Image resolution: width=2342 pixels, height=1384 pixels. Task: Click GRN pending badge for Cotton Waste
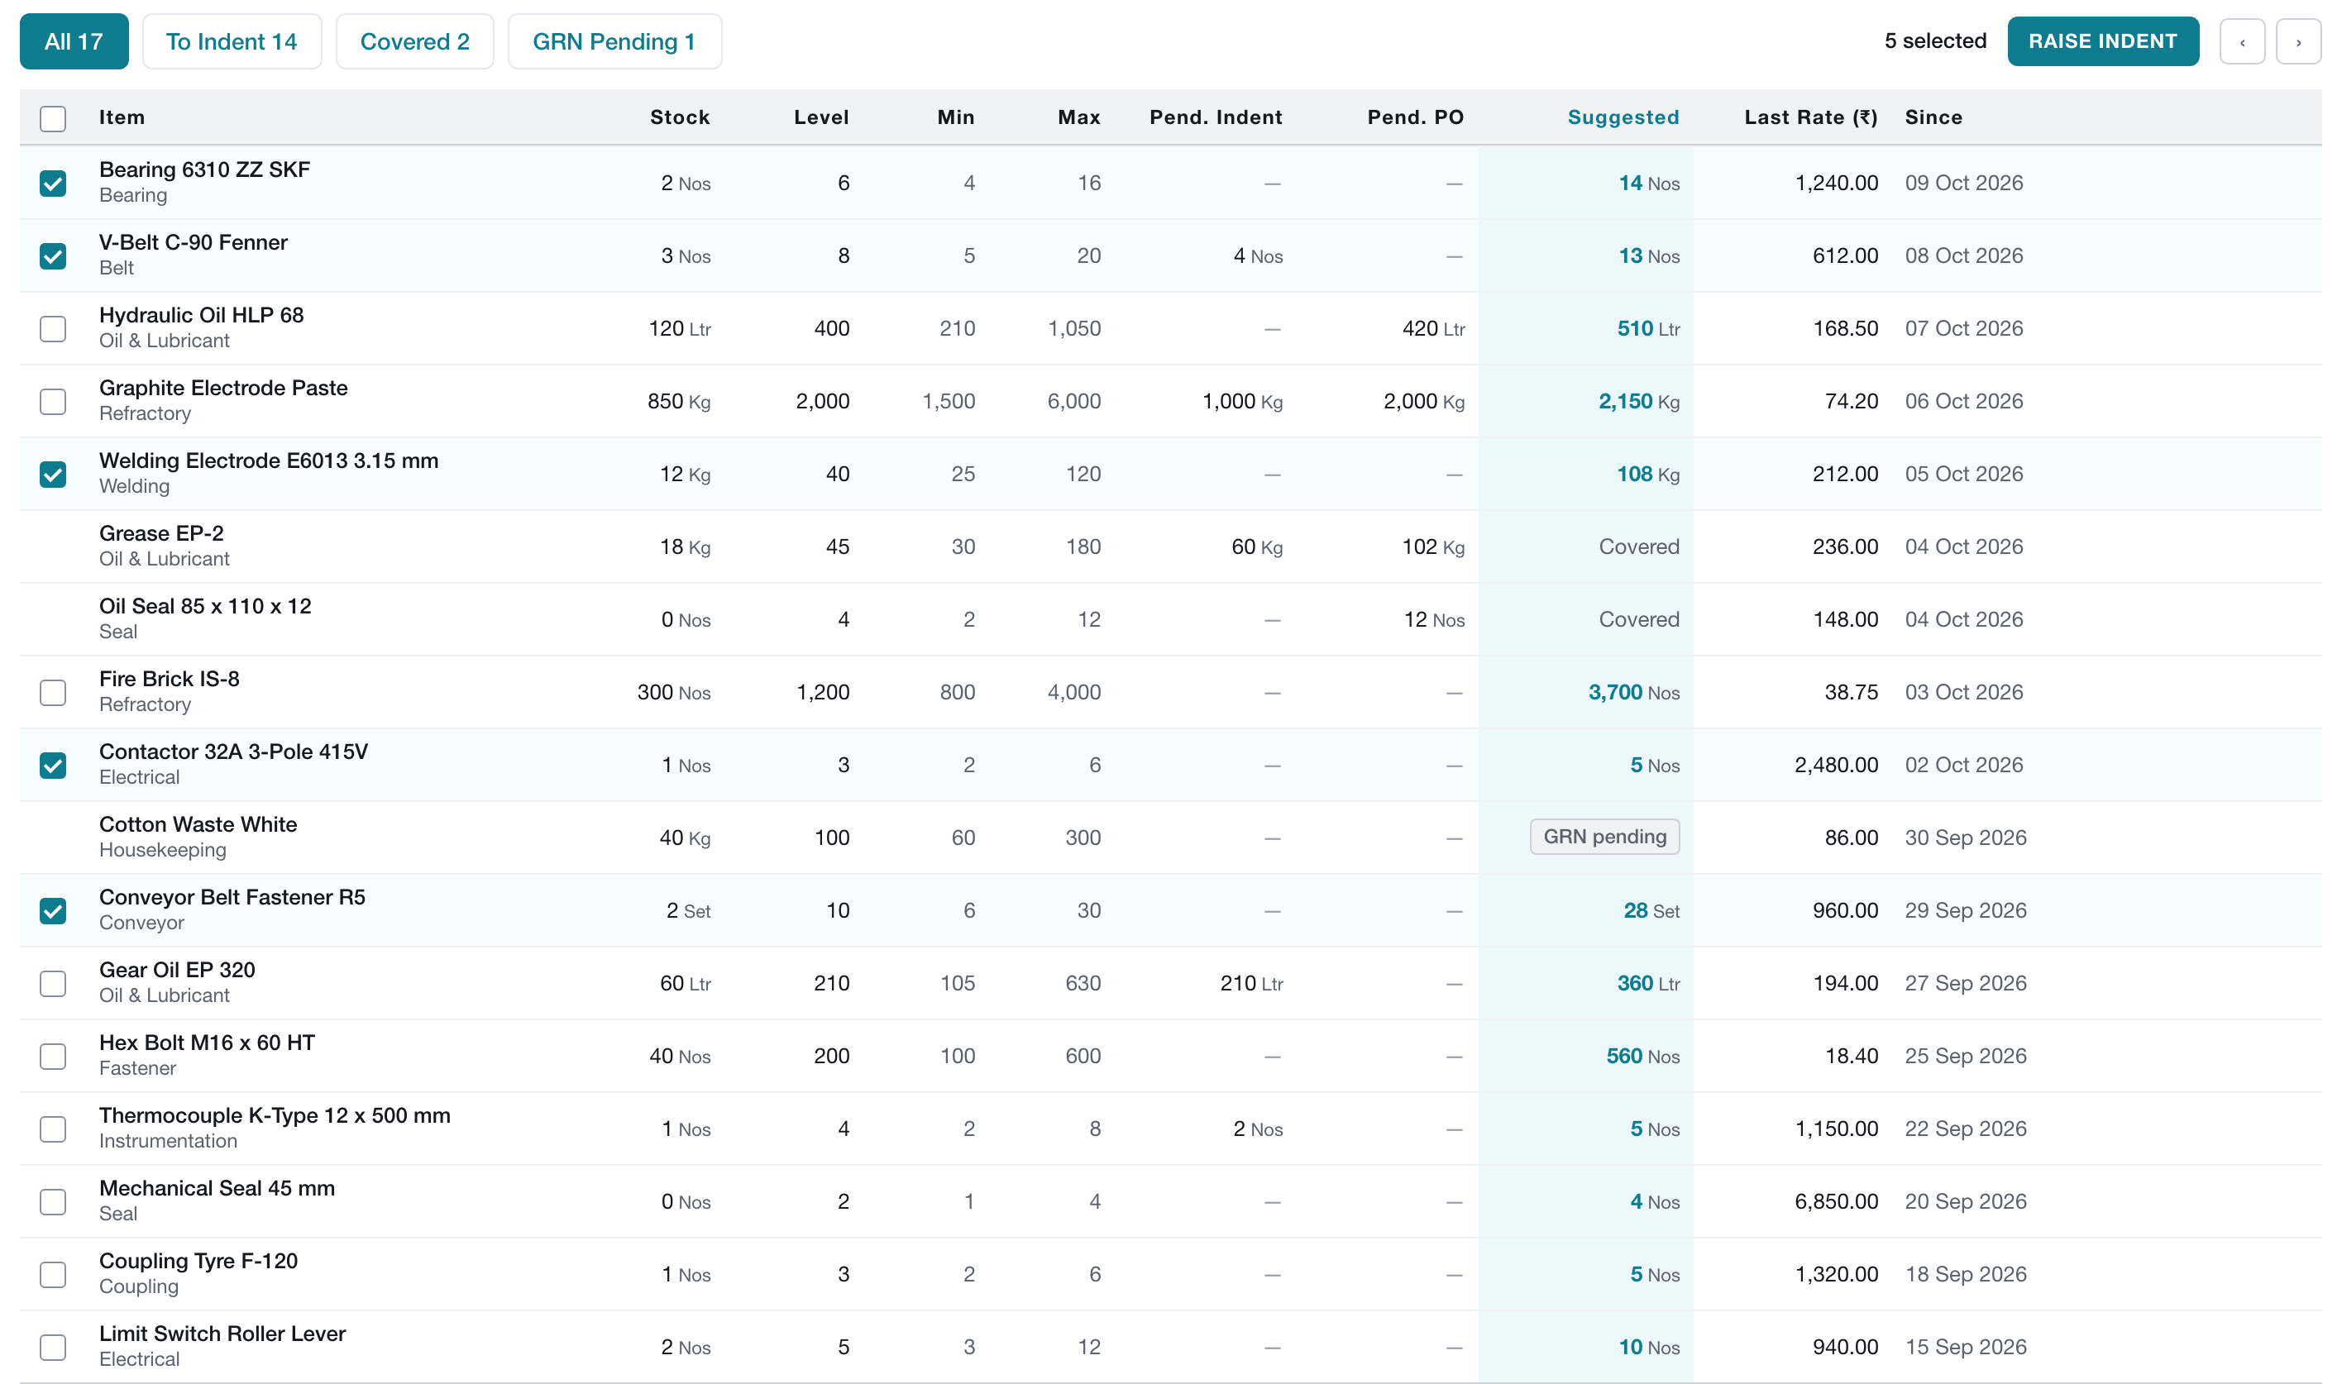pos(1604,837)
